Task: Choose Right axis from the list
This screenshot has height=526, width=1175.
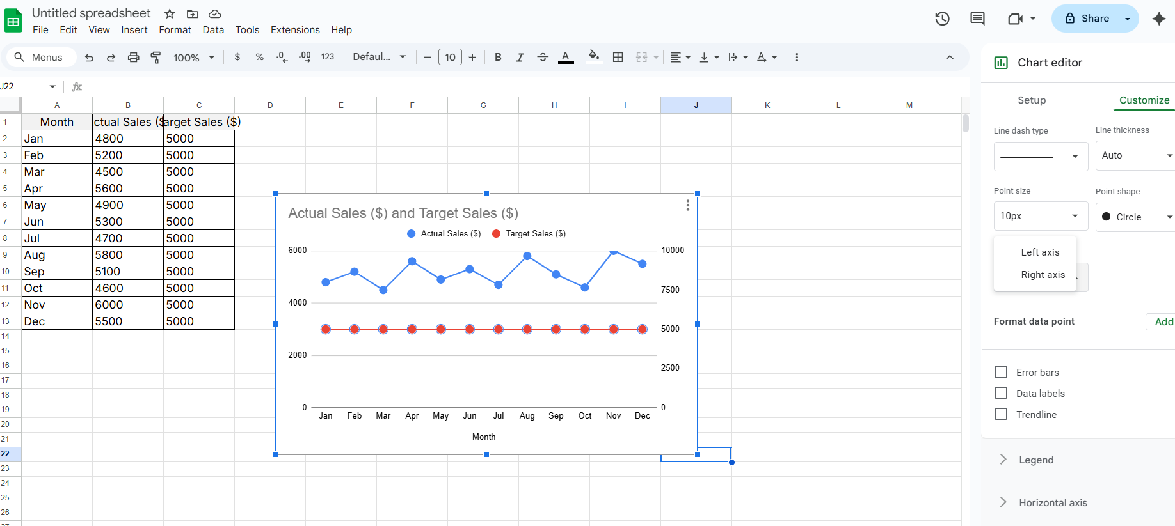Action: (x=1043, y=275)
